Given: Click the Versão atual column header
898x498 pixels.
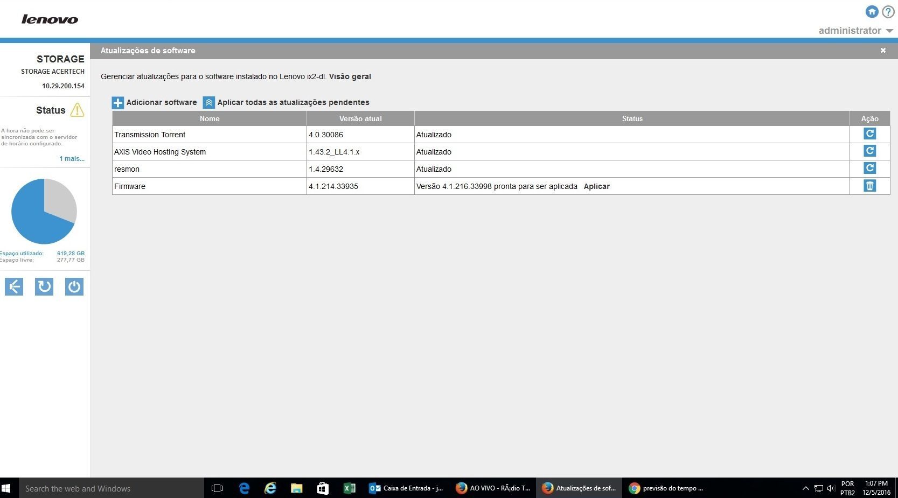Looking at the screenshot, I should pyautogui.click(x=360, y=118).
